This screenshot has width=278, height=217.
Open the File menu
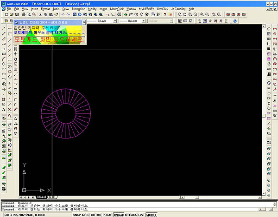point(9,9)
